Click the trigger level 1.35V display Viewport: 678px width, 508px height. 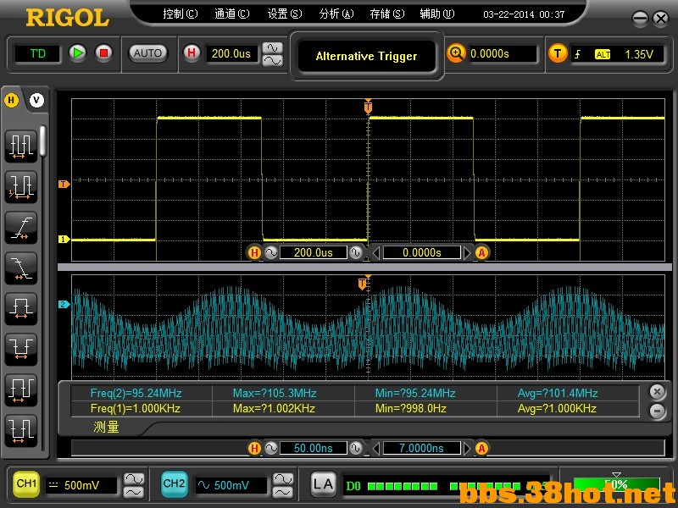pos(639,54)
